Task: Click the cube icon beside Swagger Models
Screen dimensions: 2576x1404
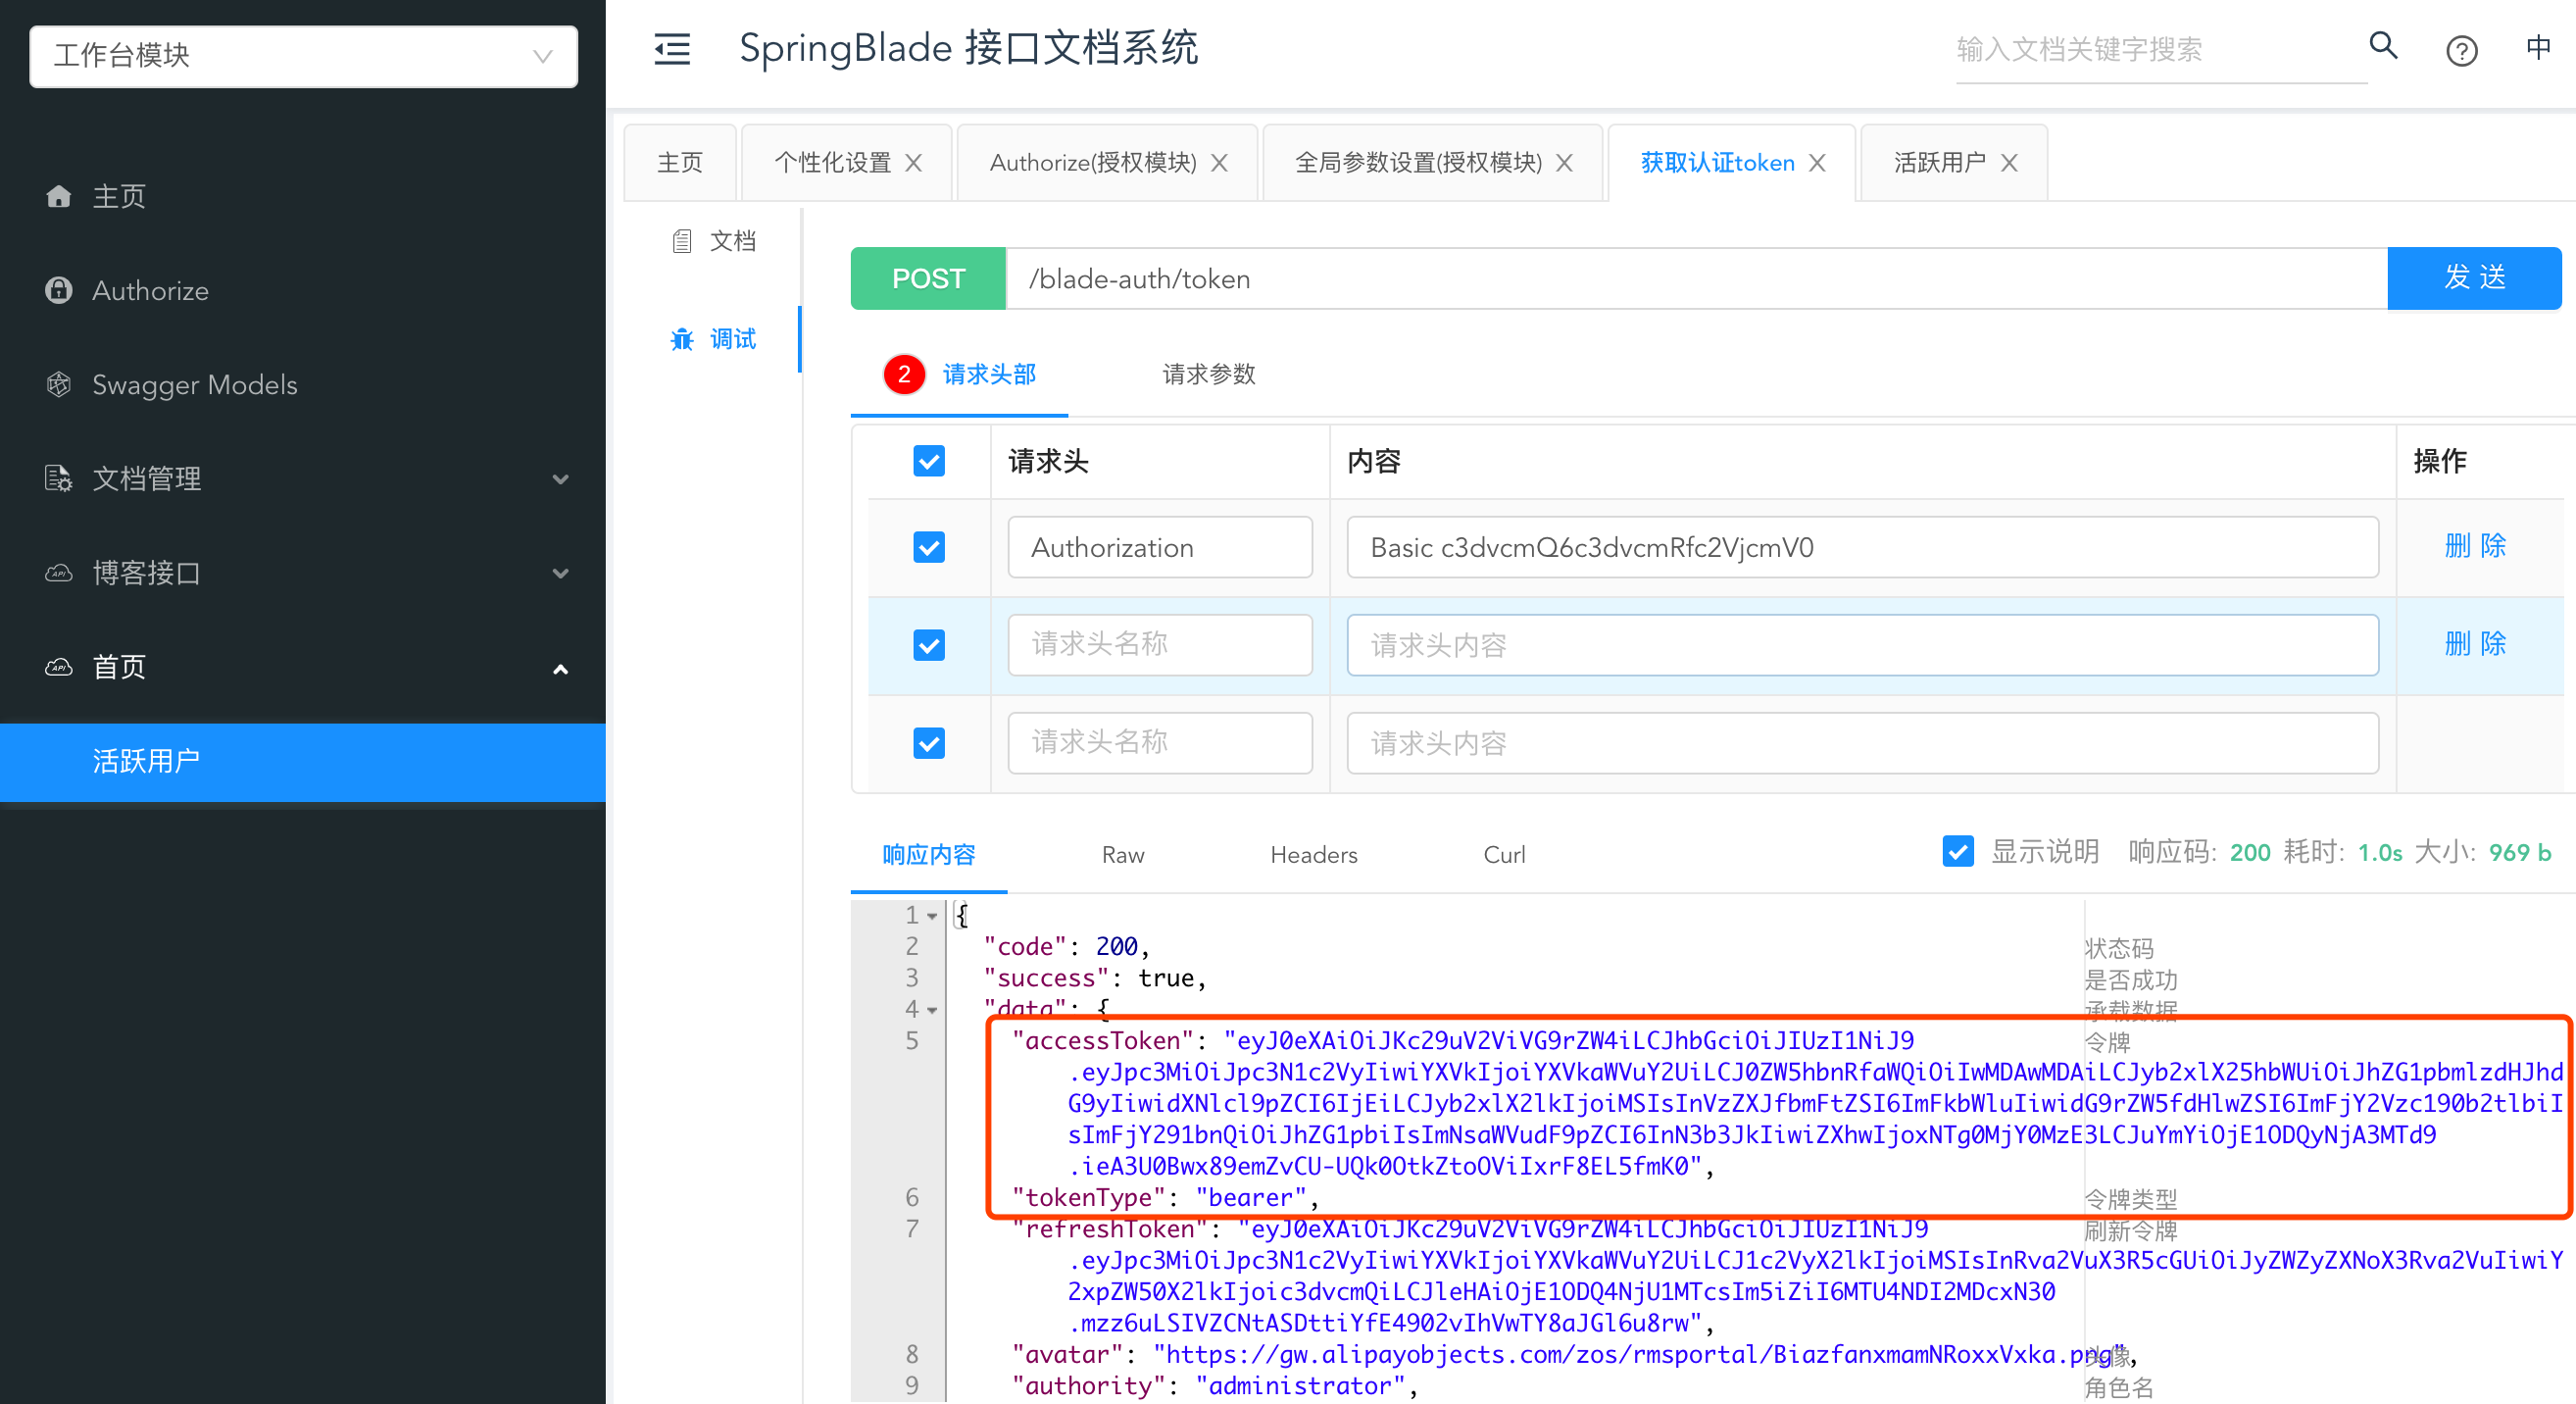Action: pyautogui.click(x=59, y=384)
